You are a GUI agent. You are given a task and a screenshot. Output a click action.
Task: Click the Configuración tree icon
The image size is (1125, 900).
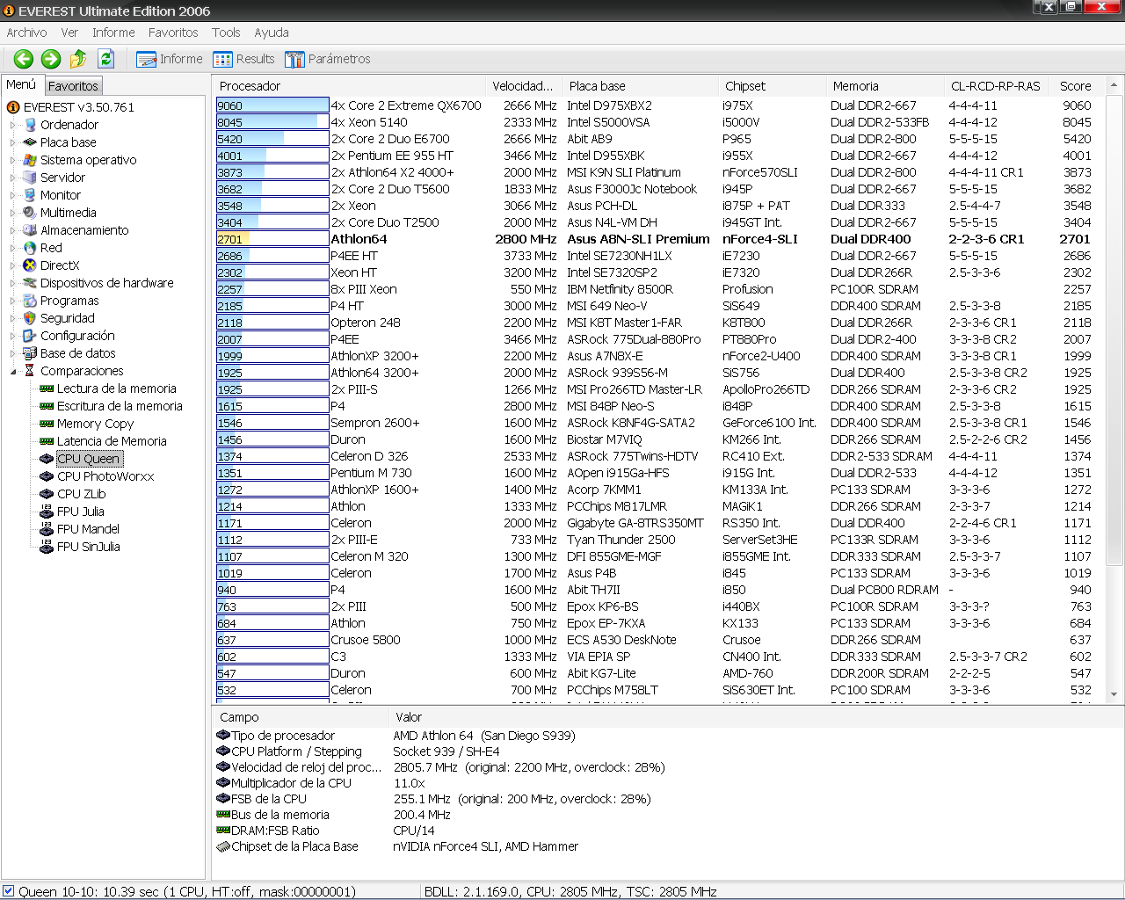30,336
